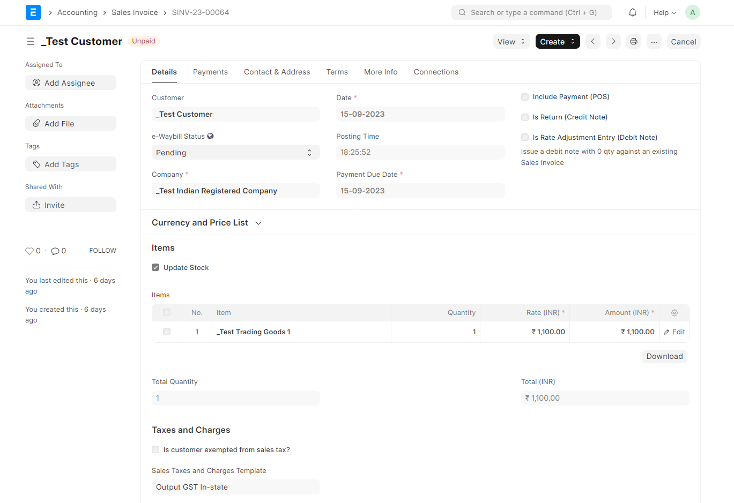Enable Include Payment (POS) checkbox
The width and height of the screenshot is (734, 503).
point(524,96)
